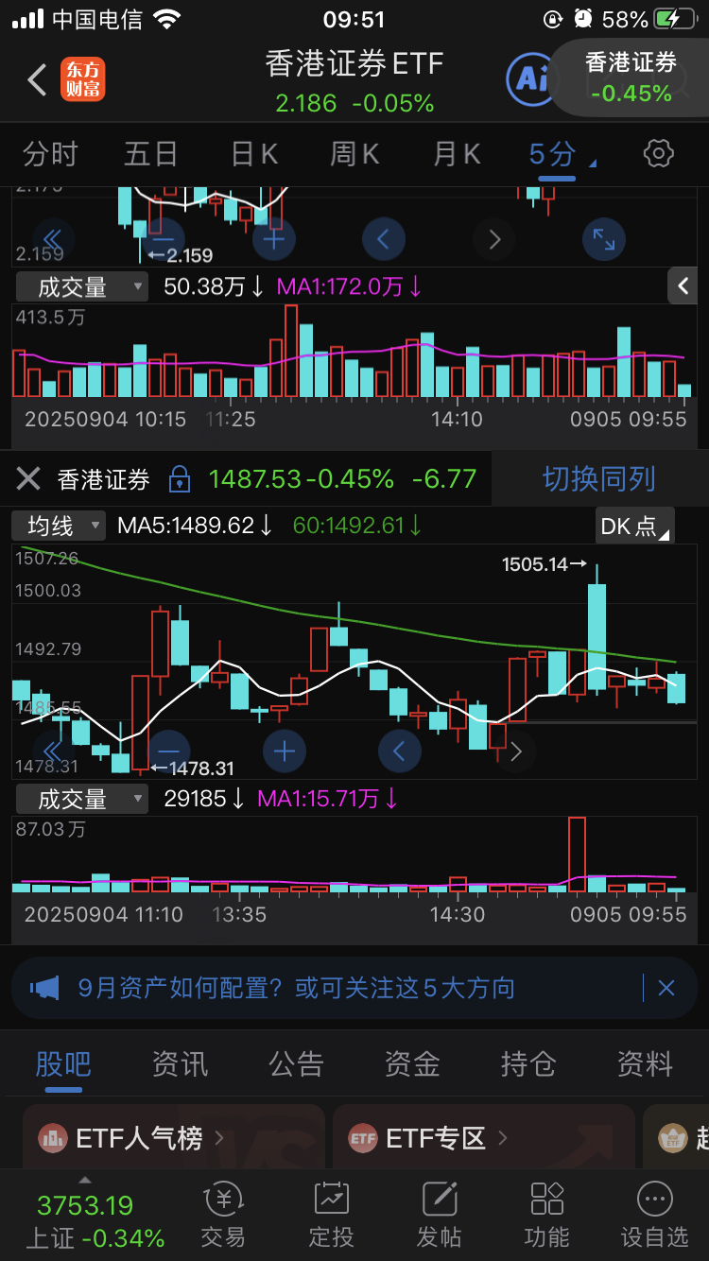Switch to 周K chart tab

coord(354,153)
